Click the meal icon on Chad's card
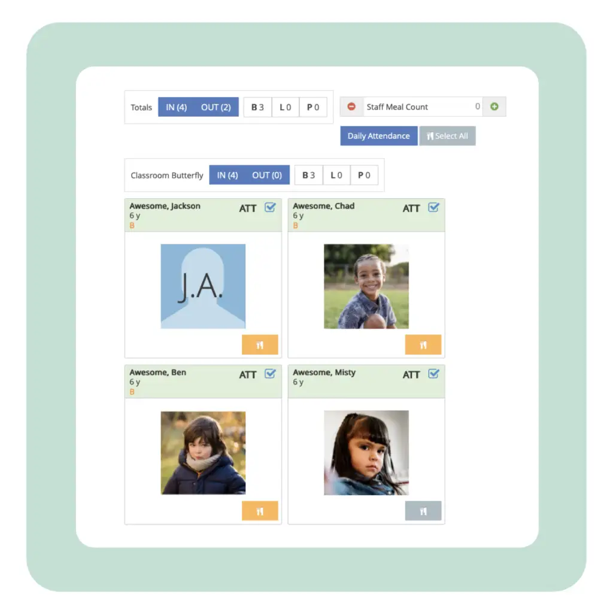This screenshot has width=613, height=612. (423, 344)
